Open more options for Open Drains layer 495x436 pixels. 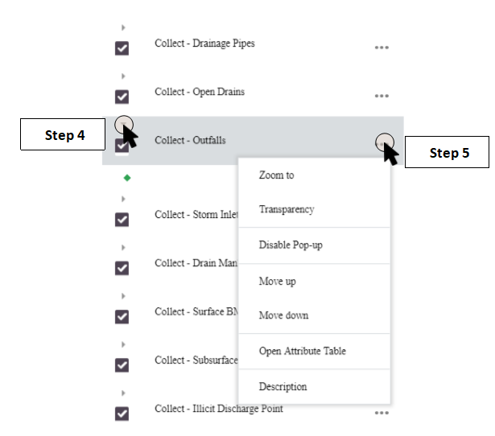click(382, 97)
